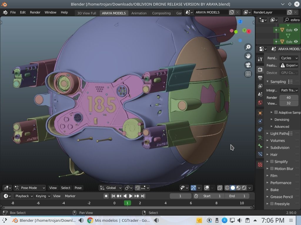Open the Render properties tab

(260, 69)
